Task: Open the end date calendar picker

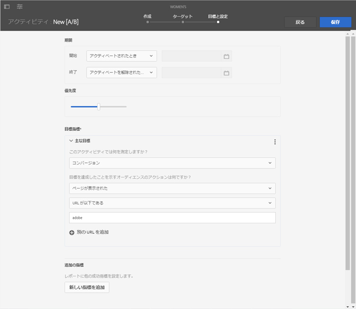Action: coord(226,73)
